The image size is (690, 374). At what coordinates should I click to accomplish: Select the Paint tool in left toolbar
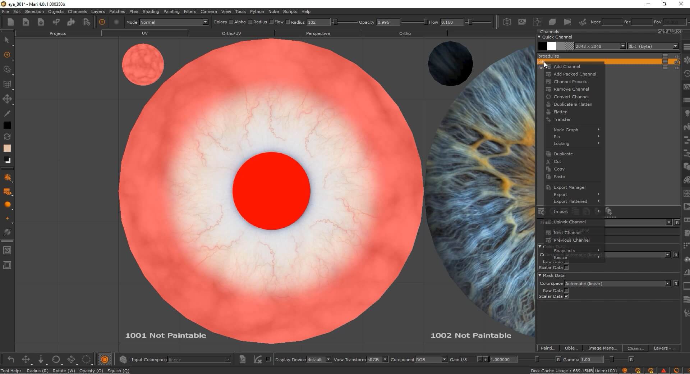click(7, 55)
